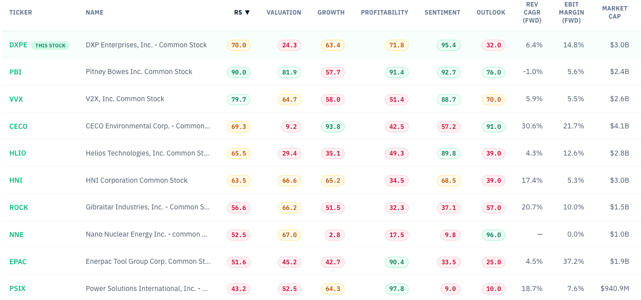Select the Power Solutions International name cell
The height and width of the screenshot is (300, 641).
point(147,289)
